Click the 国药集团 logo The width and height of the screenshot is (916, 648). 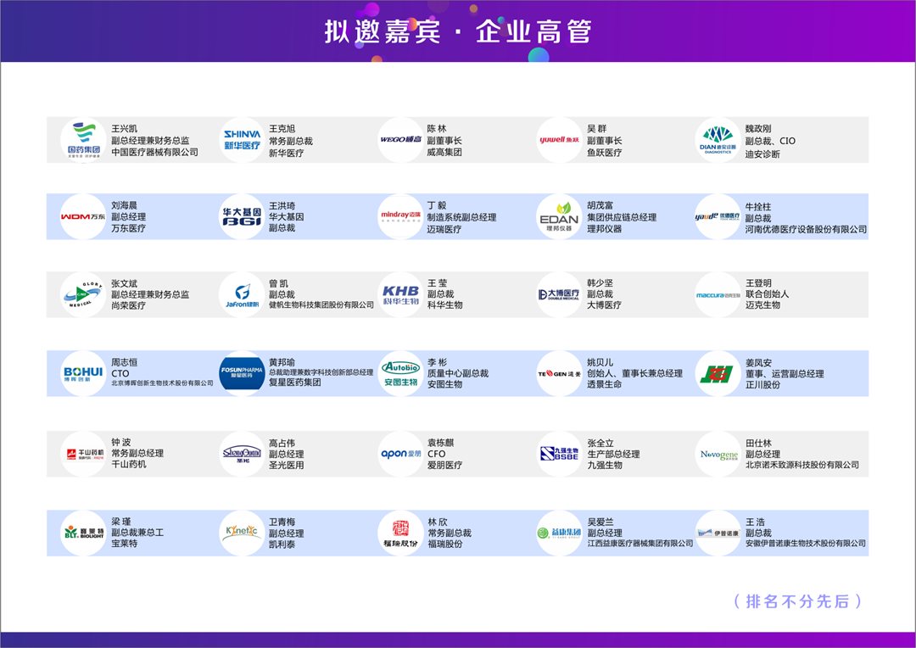pyautogui.click(x=83, y=140)
